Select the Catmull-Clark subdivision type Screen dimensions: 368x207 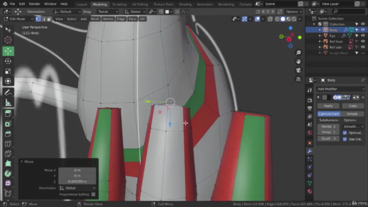tap(329, 114)
